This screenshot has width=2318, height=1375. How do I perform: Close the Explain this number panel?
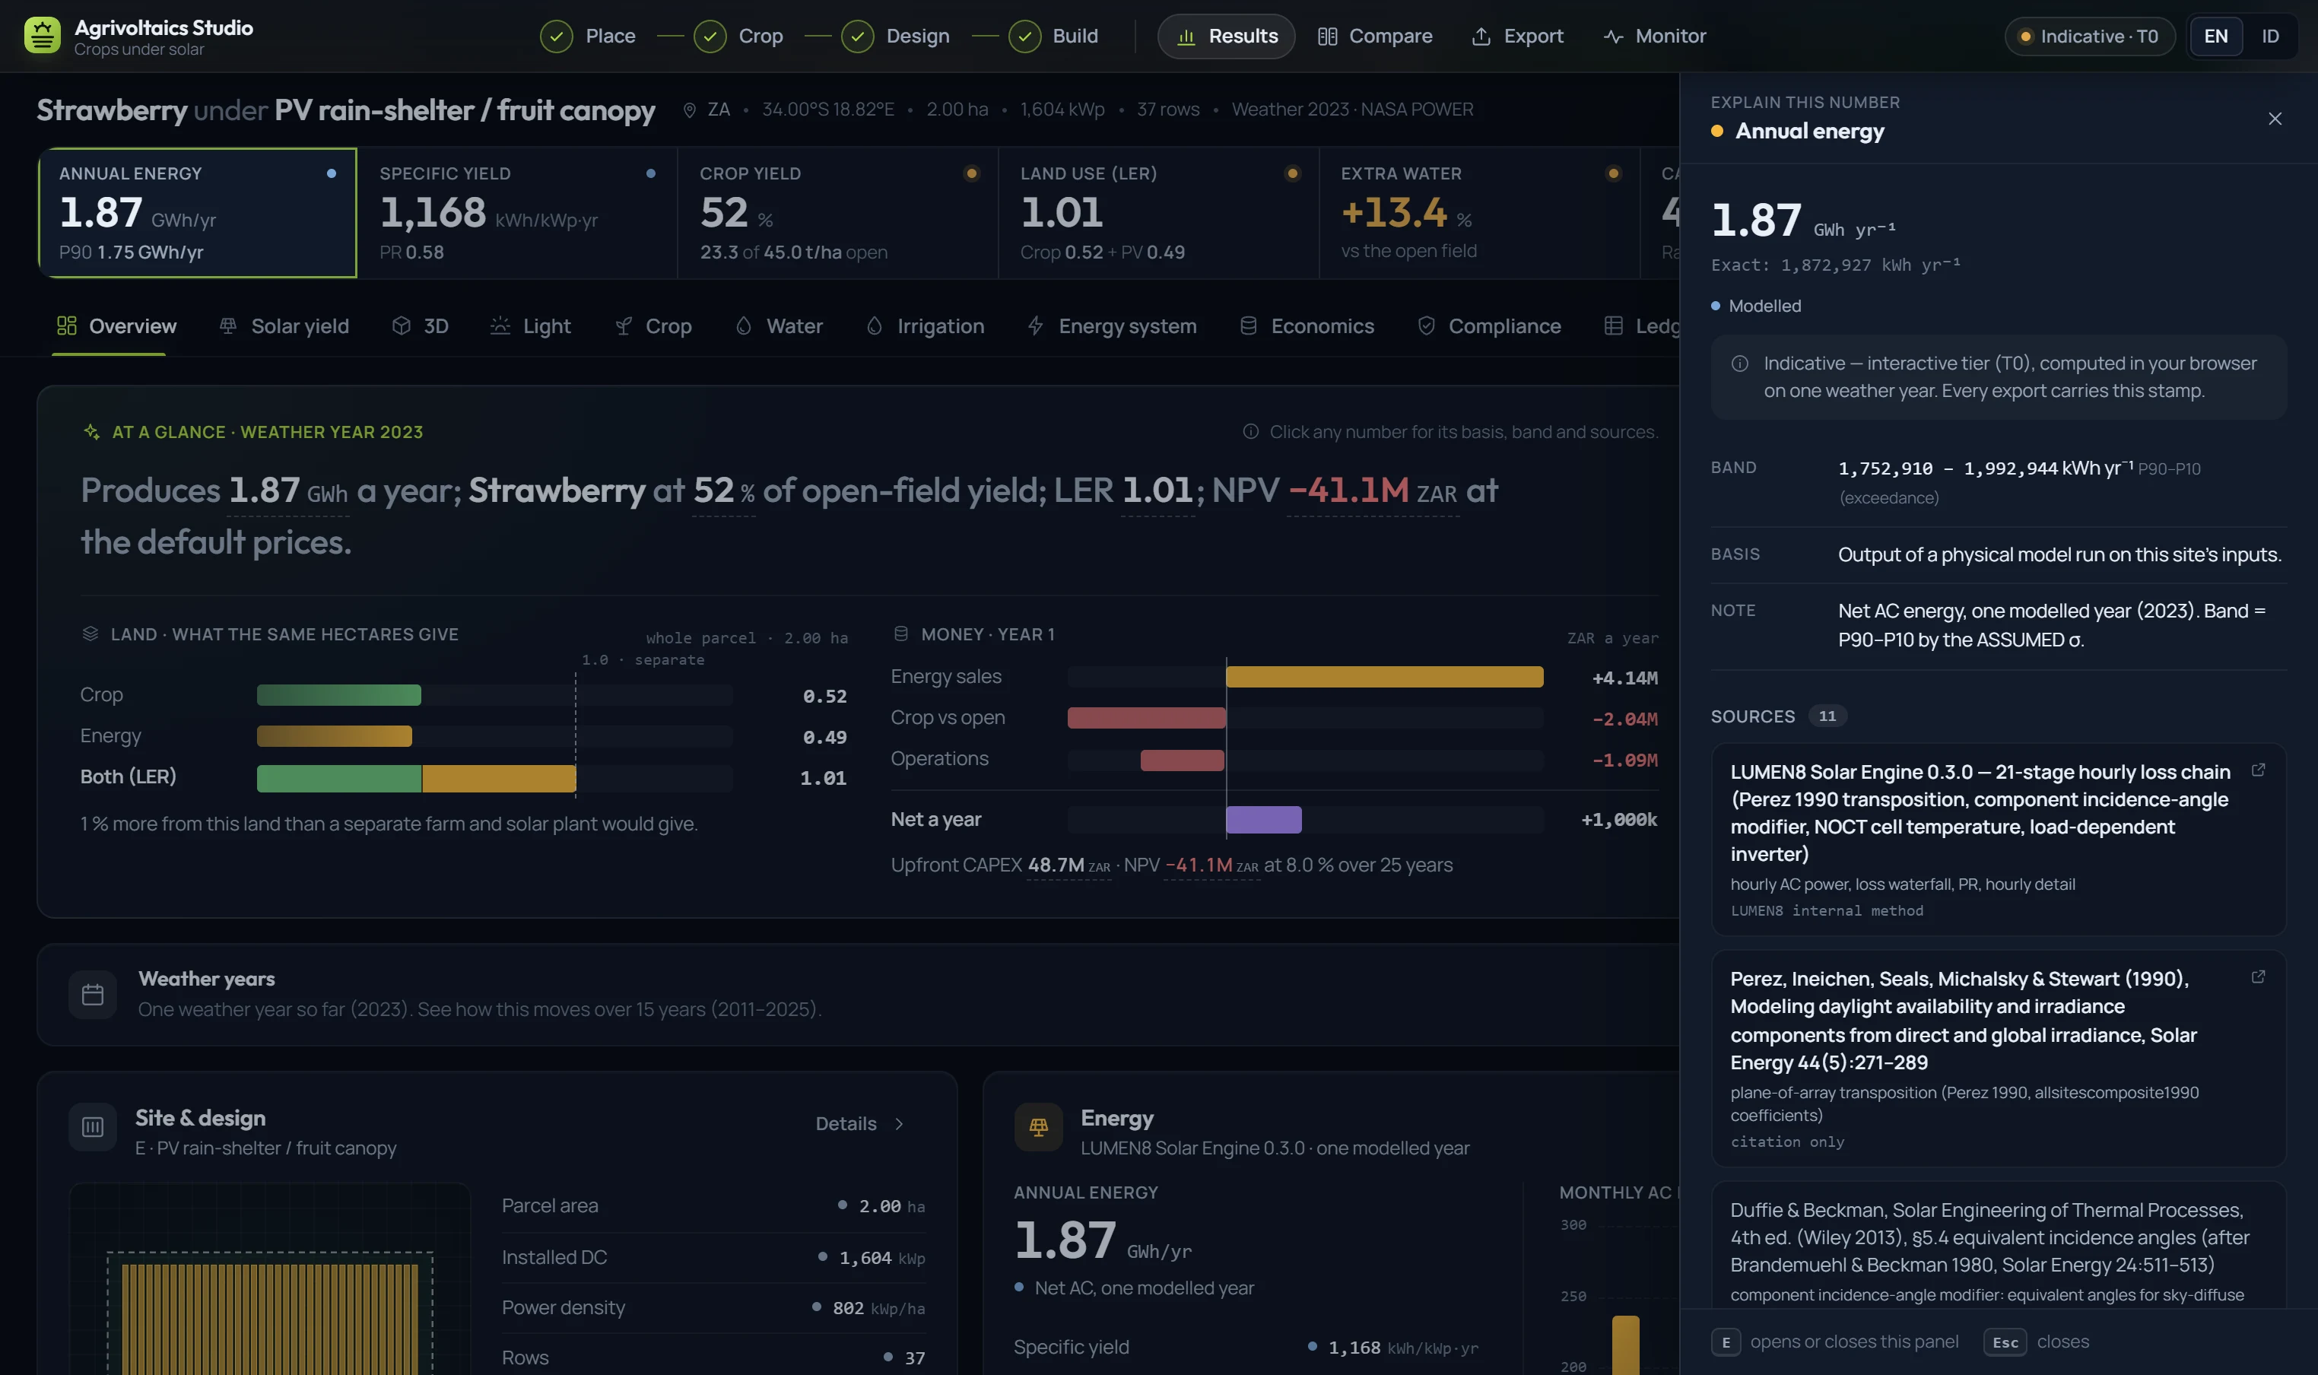[x=2275, y=119]
